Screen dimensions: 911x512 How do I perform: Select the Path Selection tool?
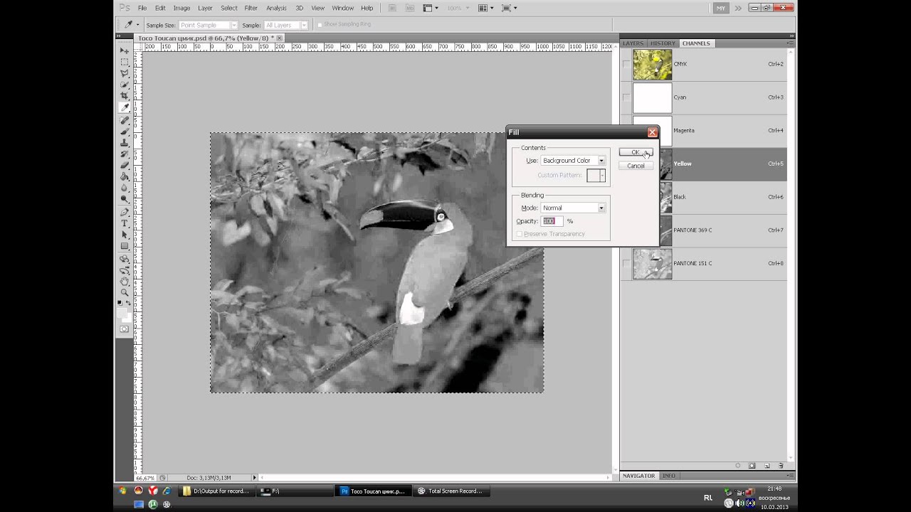point(125,235)
